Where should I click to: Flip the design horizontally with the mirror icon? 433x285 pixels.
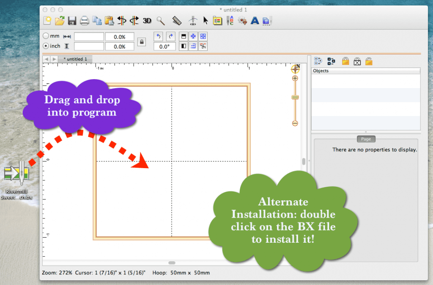click(x=122, y=20)
